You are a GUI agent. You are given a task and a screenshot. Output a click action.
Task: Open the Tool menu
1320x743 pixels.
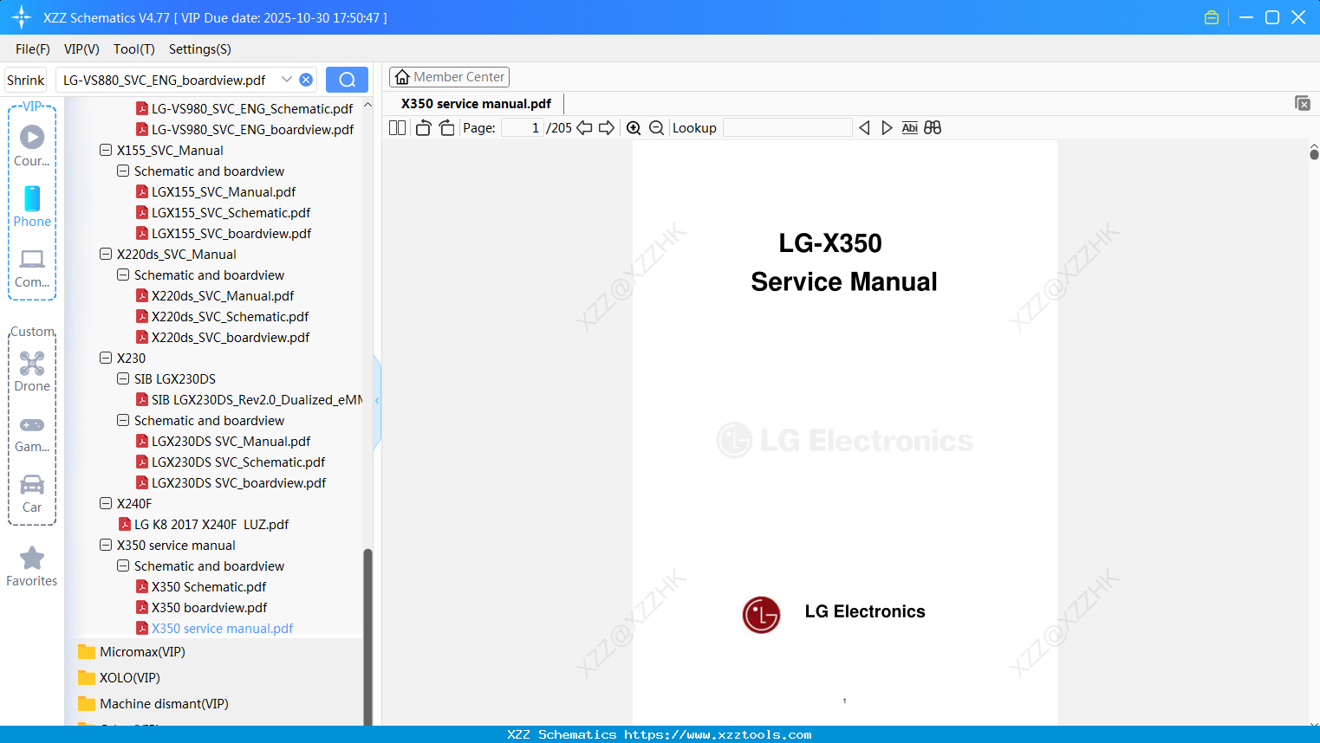tap(133, 49)
